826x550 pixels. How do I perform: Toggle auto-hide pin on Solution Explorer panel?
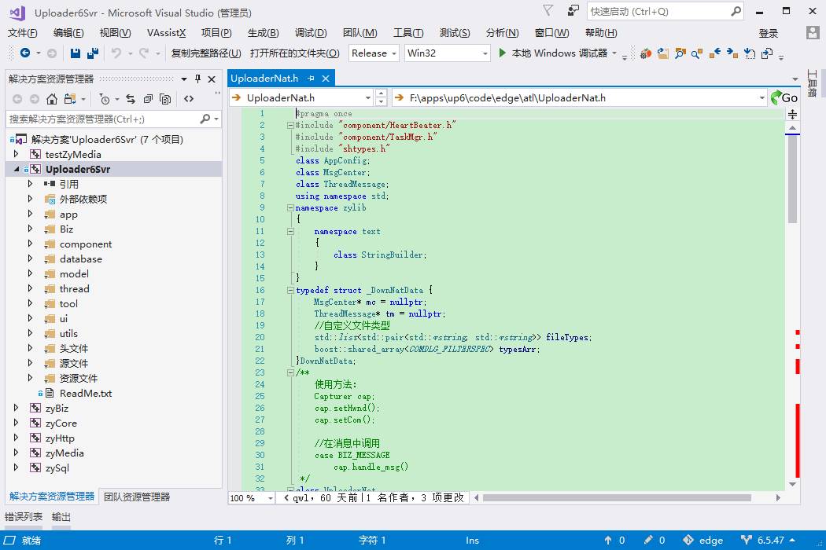click(198, 79)
